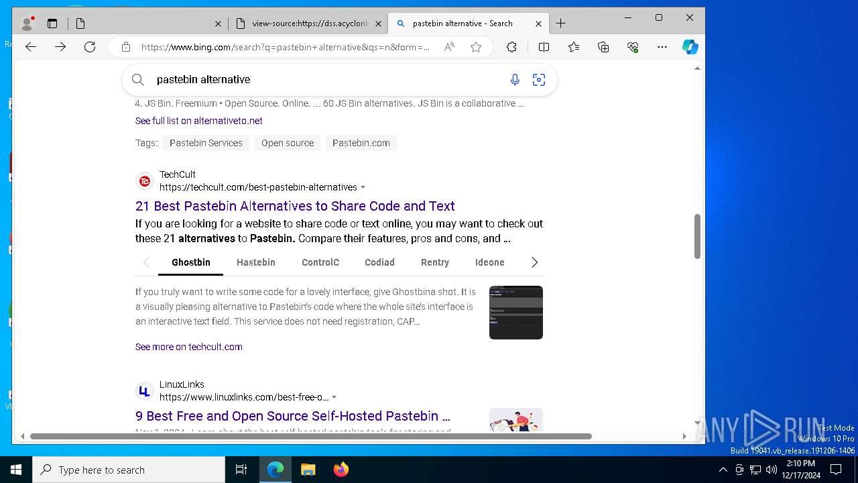Select the Open source tag
The width and height of the screenshot is (858, 483).
coord(288,143)
